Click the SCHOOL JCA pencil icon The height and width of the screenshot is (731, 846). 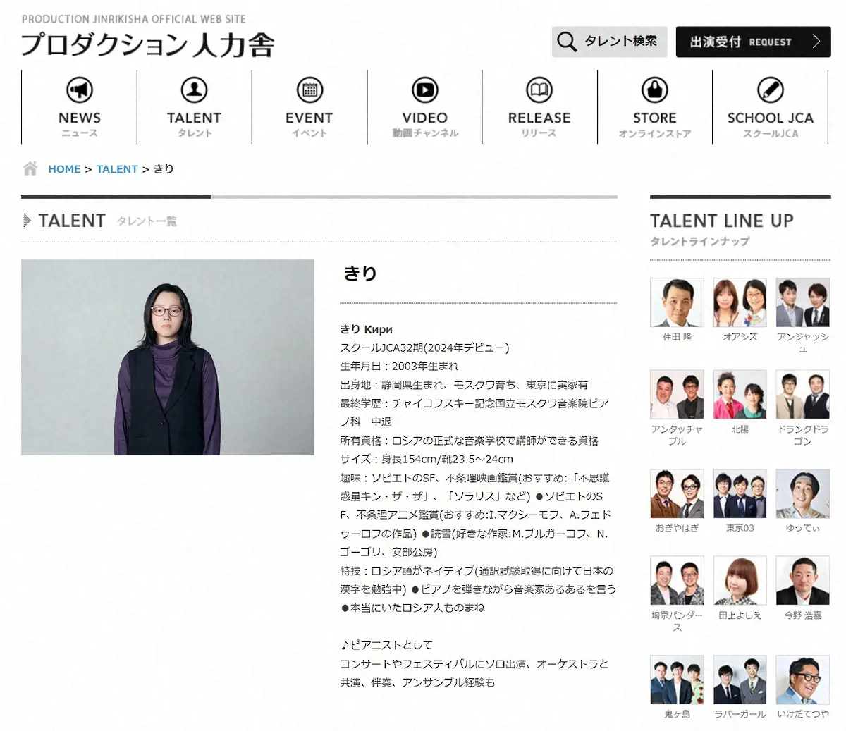[x=770, y=90]
